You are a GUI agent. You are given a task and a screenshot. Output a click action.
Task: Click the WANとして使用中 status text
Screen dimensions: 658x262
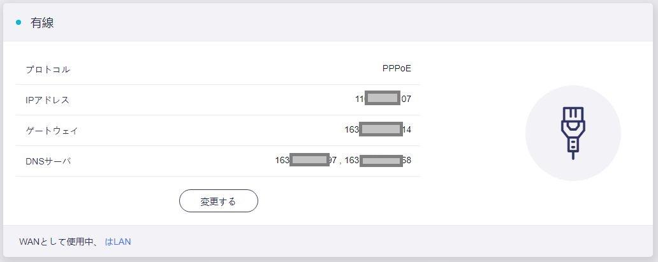[x=58, y=242]
